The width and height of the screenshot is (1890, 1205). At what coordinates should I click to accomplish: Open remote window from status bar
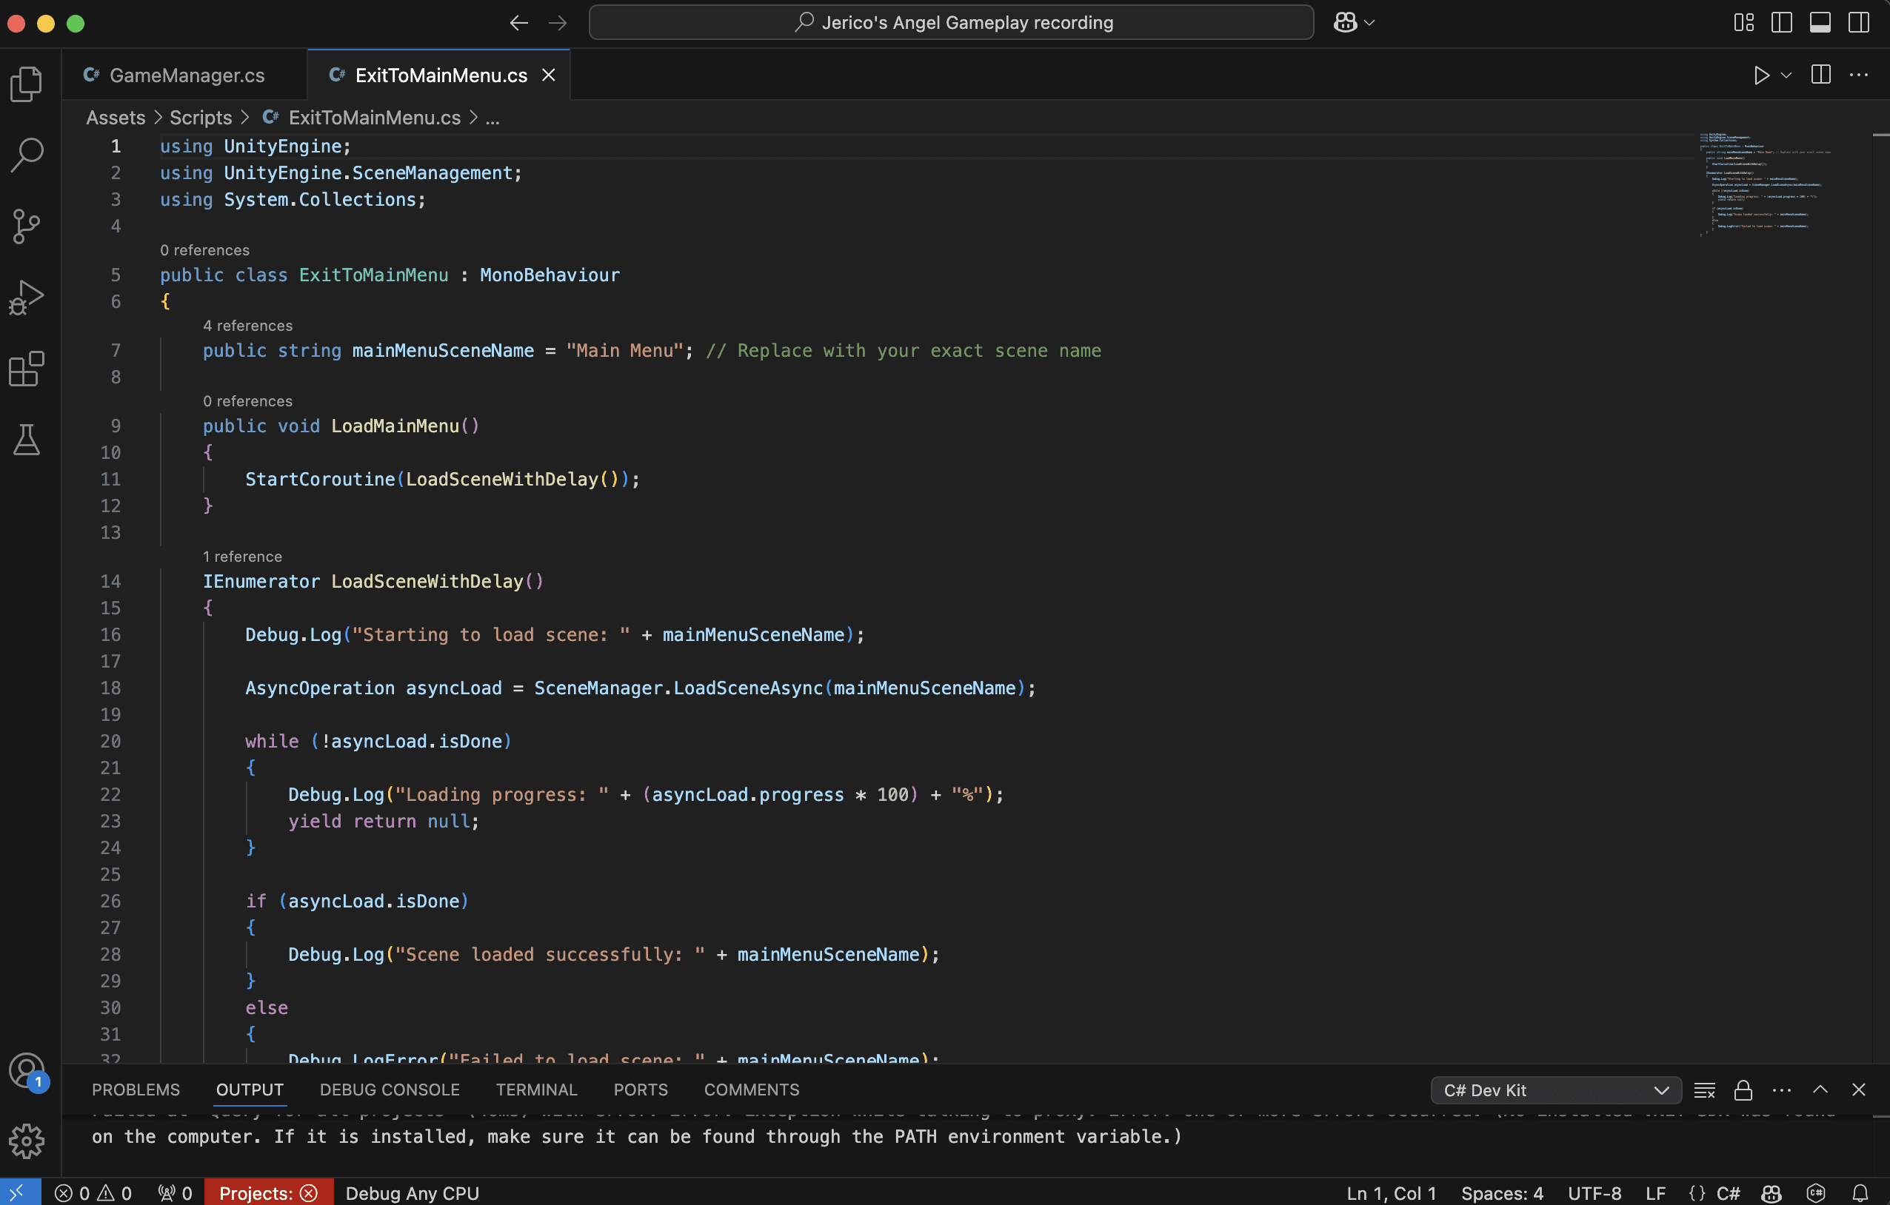coord(21,1192)
